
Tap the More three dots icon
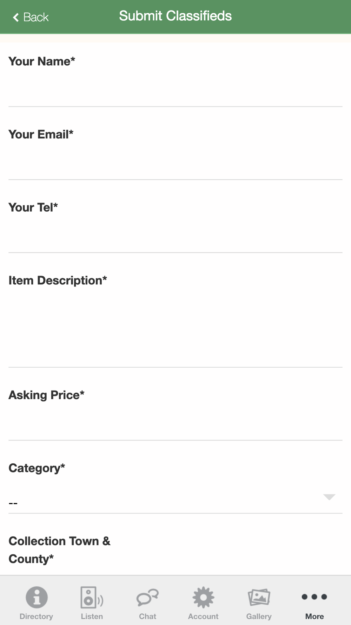tap(314, 597)
